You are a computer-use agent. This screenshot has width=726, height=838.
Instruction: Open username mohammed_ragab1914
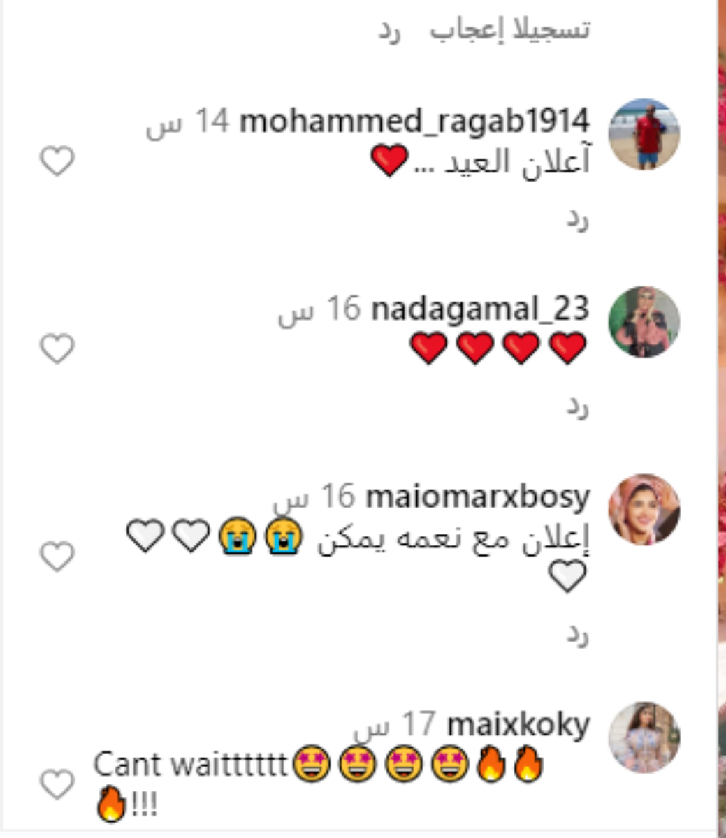[x=414, y=122]
